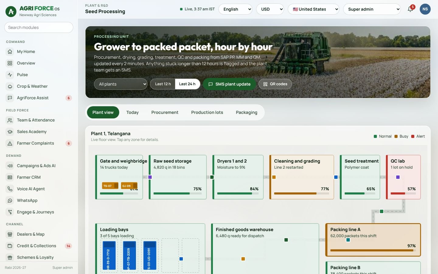
Task: Click the Farmer CRM card icon
Action: [x=10, y=177]
